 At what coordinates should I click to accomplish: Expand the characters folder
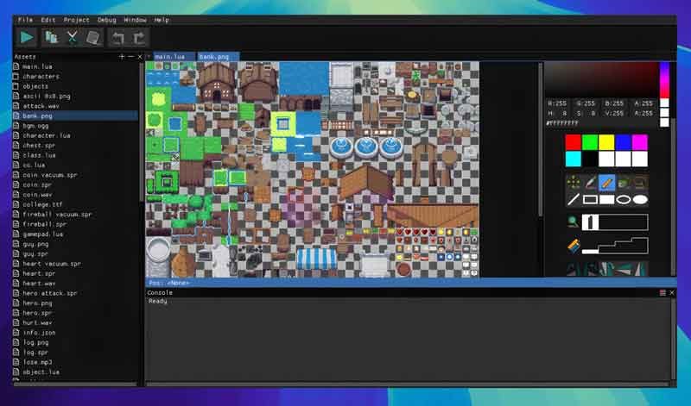(x=41, y=77)
